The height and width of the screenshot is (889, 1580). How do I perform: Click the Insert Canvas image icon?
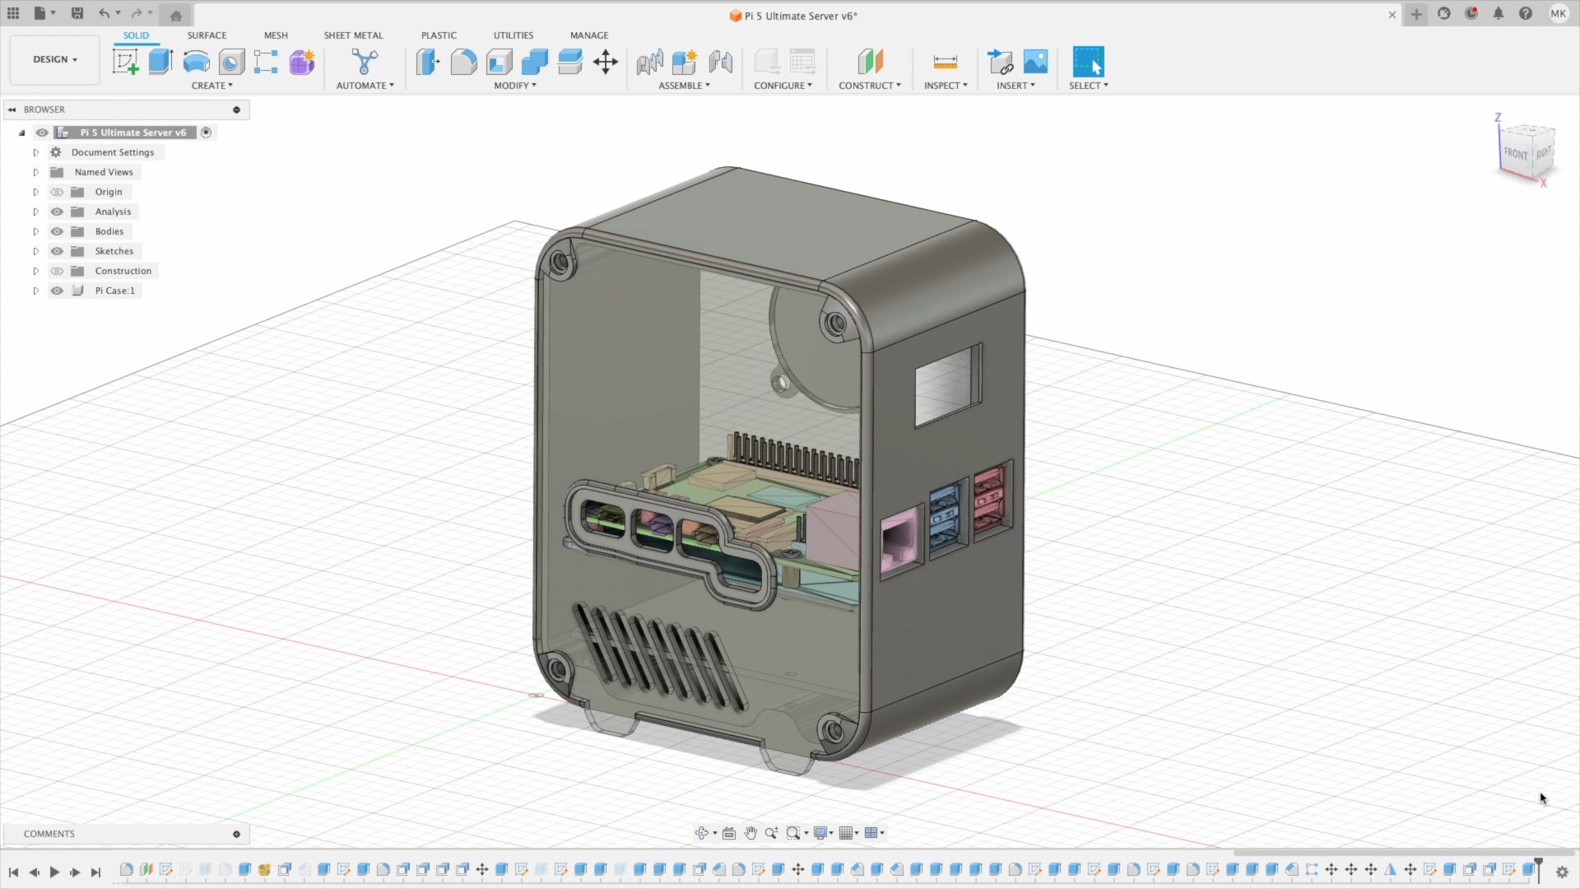[1035, 62]
